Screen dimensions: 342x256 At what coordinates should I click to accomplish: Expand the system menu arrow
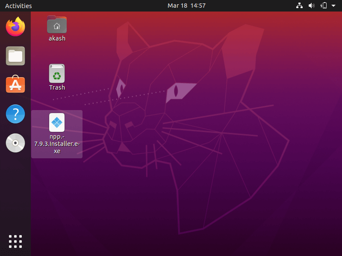point(333,6)
